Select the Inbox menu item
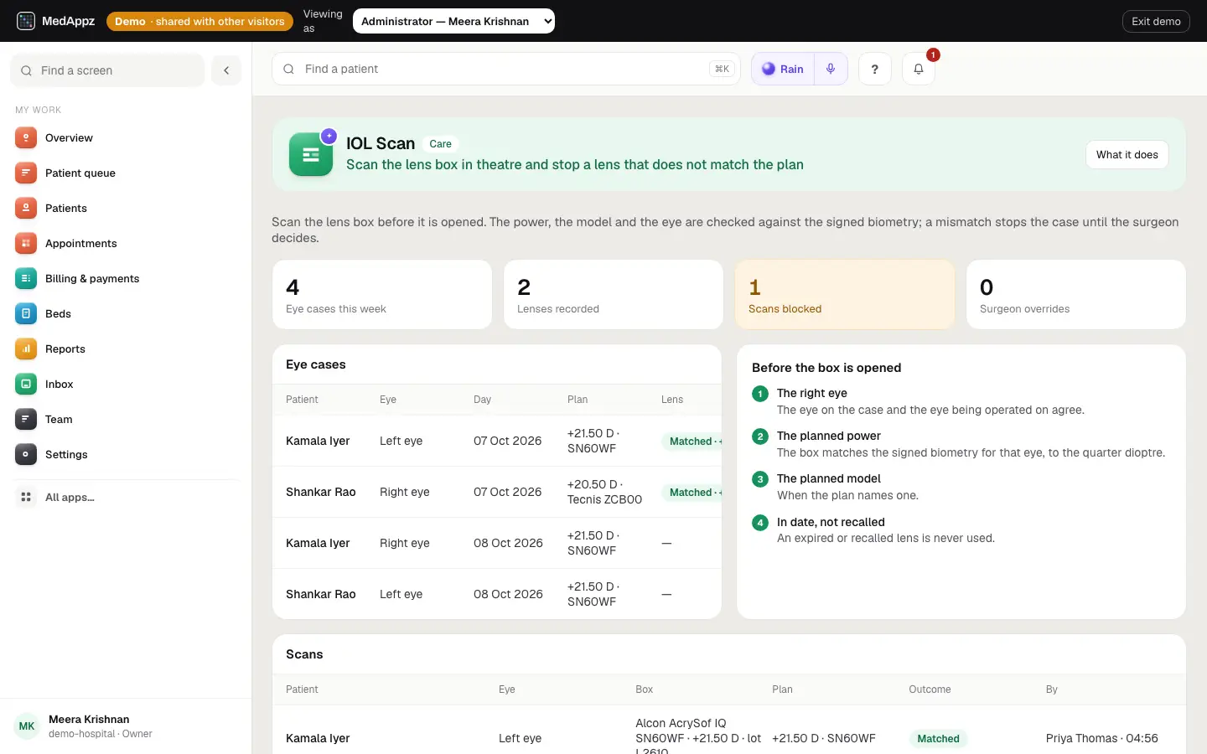This screenshot has width=1207, height=754. [x=126, y=385]
